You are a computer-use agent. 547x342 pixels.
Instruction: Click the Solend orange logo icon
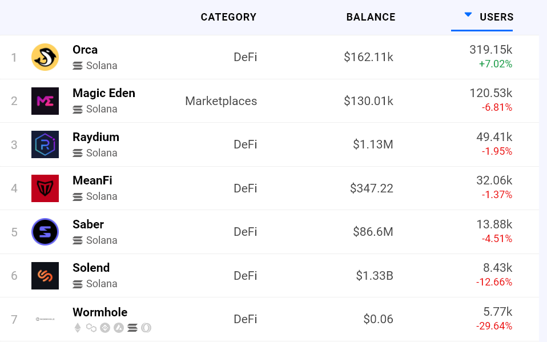45,276
